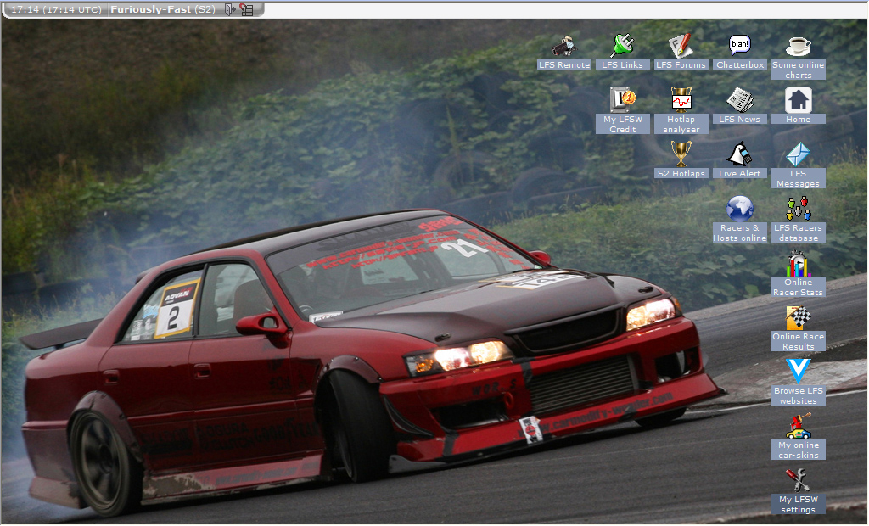Screen dimensions: 869x526
Task: Click the LFS Remote label
Action: [564, 64]
